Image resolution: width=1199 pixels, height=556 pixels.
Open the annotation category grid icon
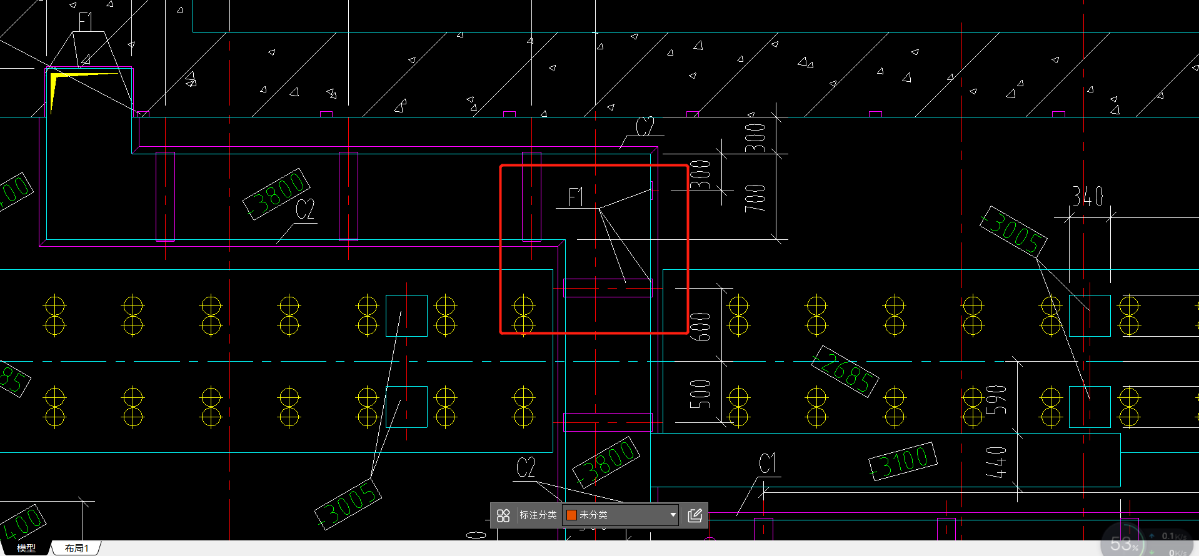click(503, 515)
